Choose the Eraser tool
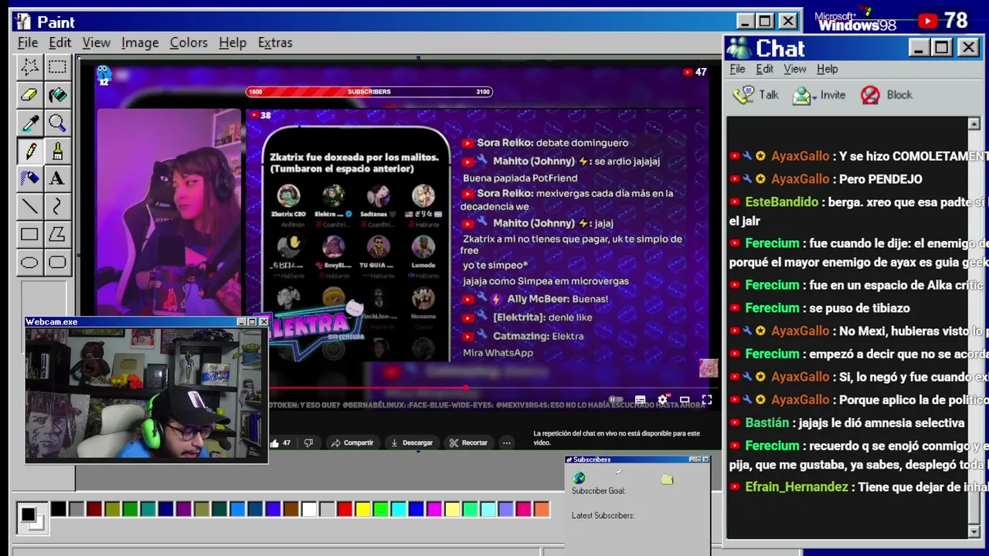The height and width of the screenshot is (556, 989). (29, 95)
